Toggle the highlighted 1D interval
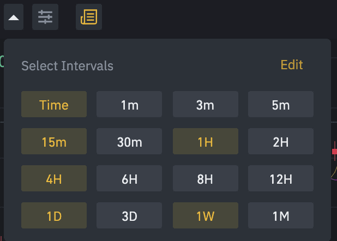 tap(54, 215)
